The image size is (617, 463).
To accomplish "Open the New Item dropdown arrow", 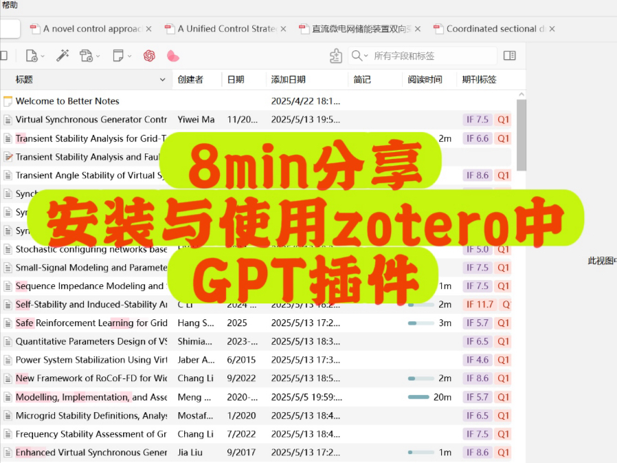I will 43,56.
